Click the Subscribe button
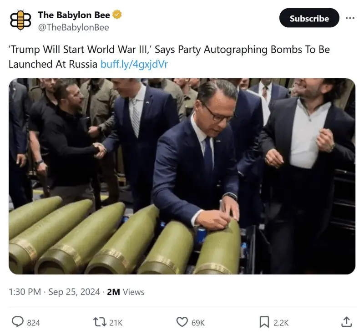The height and width of the screenshot is (335, 364). (309, 18)
